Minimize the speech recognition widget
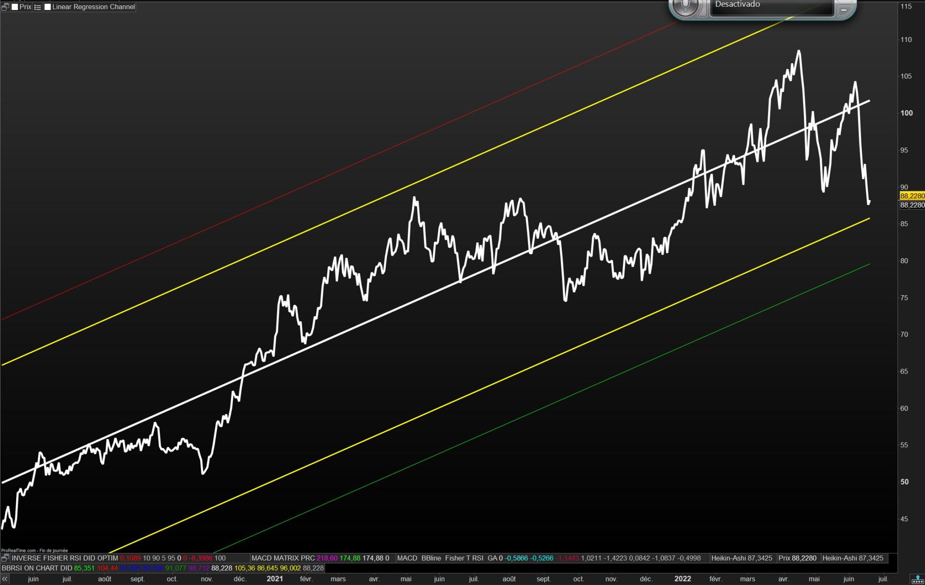 tap(843, 9)
